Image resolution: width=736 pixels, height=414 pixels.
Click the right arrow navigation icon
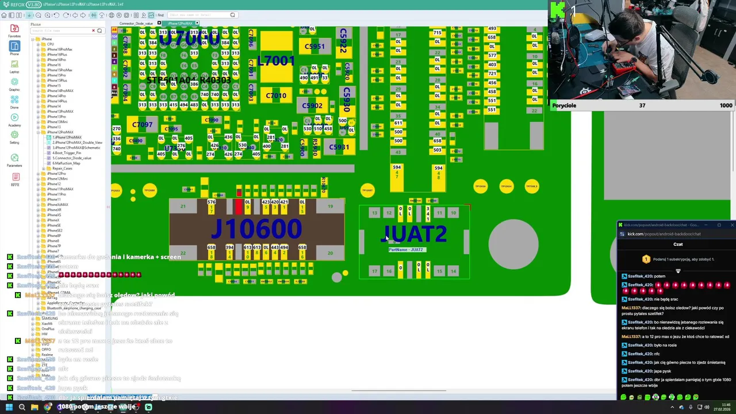pos(83,15)
